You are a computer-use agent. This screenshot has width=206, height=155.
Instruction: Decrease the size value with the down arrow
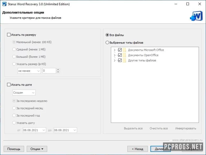click(58, 72)
